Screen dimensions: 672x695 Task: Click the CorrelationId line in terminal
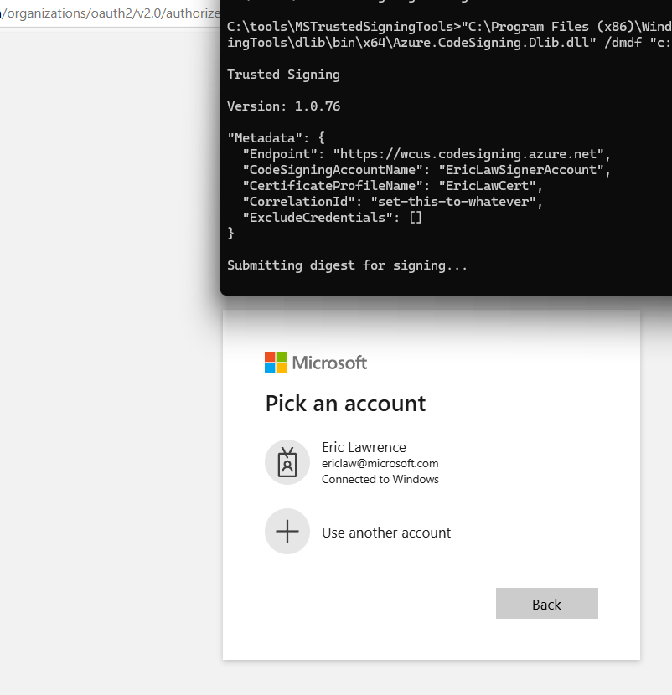click(x=392, y=202)
